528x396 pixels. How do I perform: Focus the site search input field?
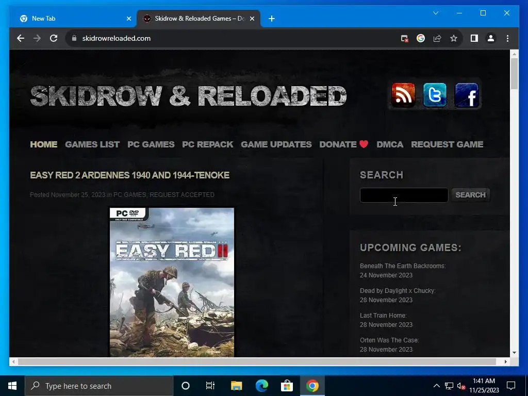[404, 195]
